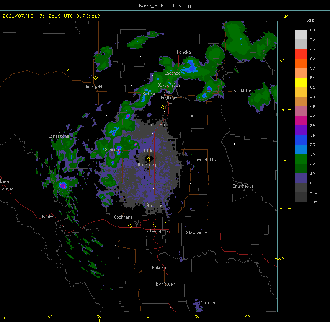Screen dimensions: 330x322
Task: Click the yellow diamond marker beside RockyMH
Action: pos(96,78)
